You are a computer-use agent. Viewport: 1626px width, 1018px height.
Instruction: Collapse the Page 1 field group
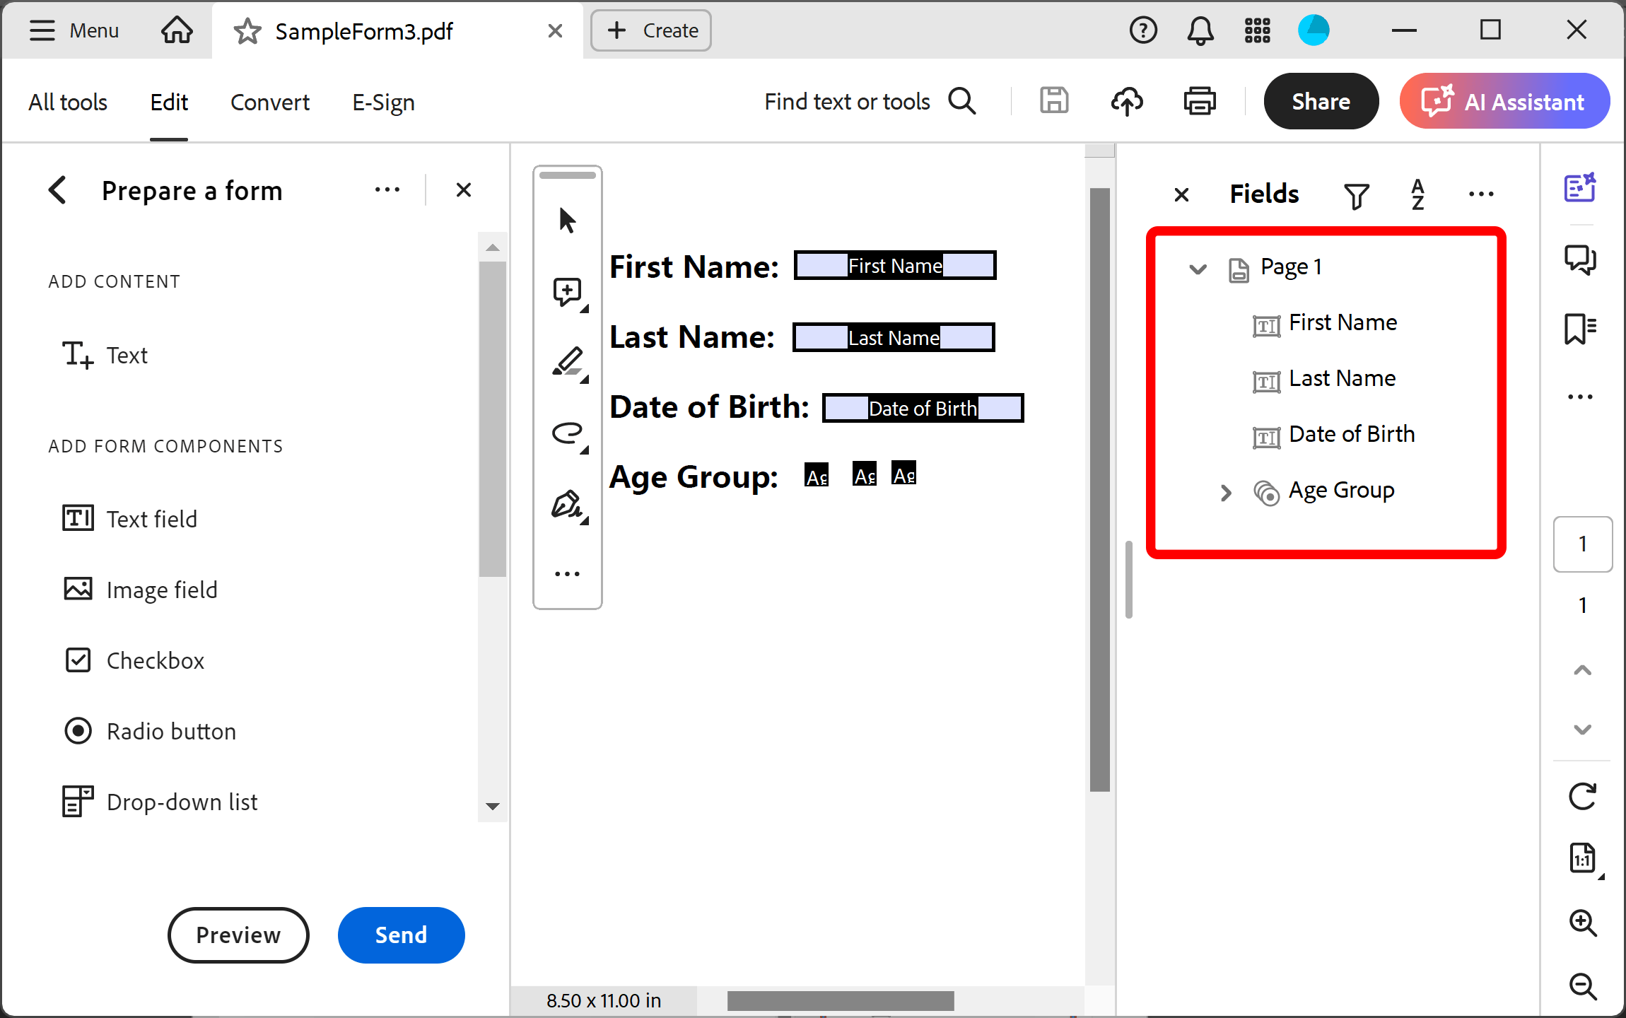click(x=1197, y=269)
